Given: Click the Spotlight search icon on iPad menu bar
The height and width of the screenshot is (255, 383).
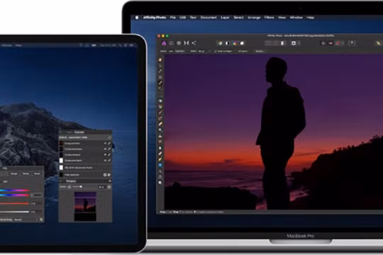Looking at the screenshot, I should pyautogui.click(x=120, y=45).
